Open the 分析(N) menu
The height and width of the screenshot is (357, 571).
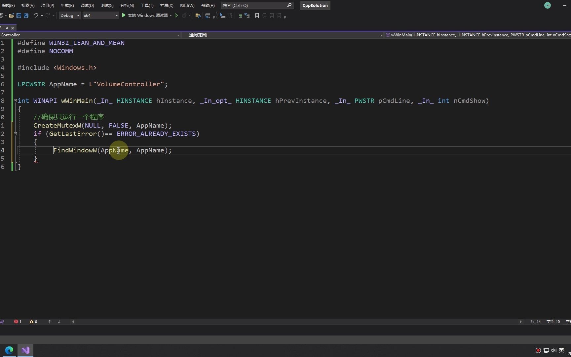tap(127, 5)
